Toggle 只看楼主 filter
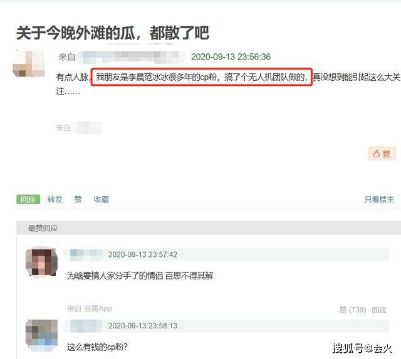Viewport: 401px width, 359px height. 379,199
